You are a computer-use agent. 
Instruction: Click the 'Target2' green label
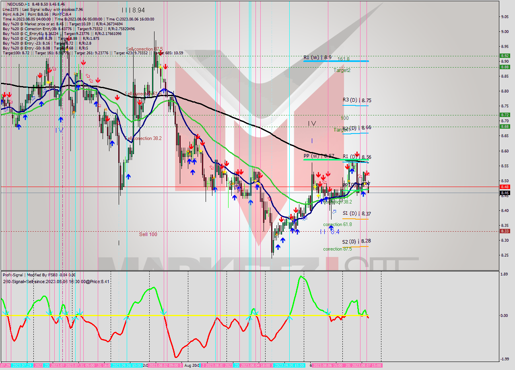tap(342, 70)
